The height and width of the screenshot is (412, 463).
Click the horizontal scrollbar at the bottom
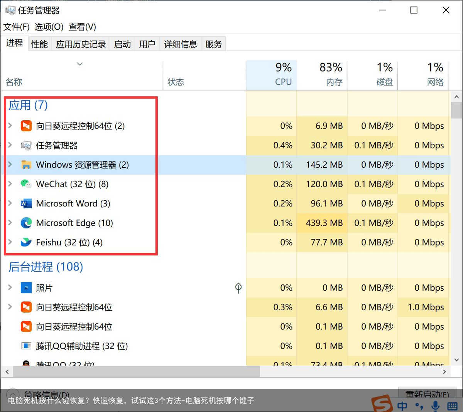(135, 371)
